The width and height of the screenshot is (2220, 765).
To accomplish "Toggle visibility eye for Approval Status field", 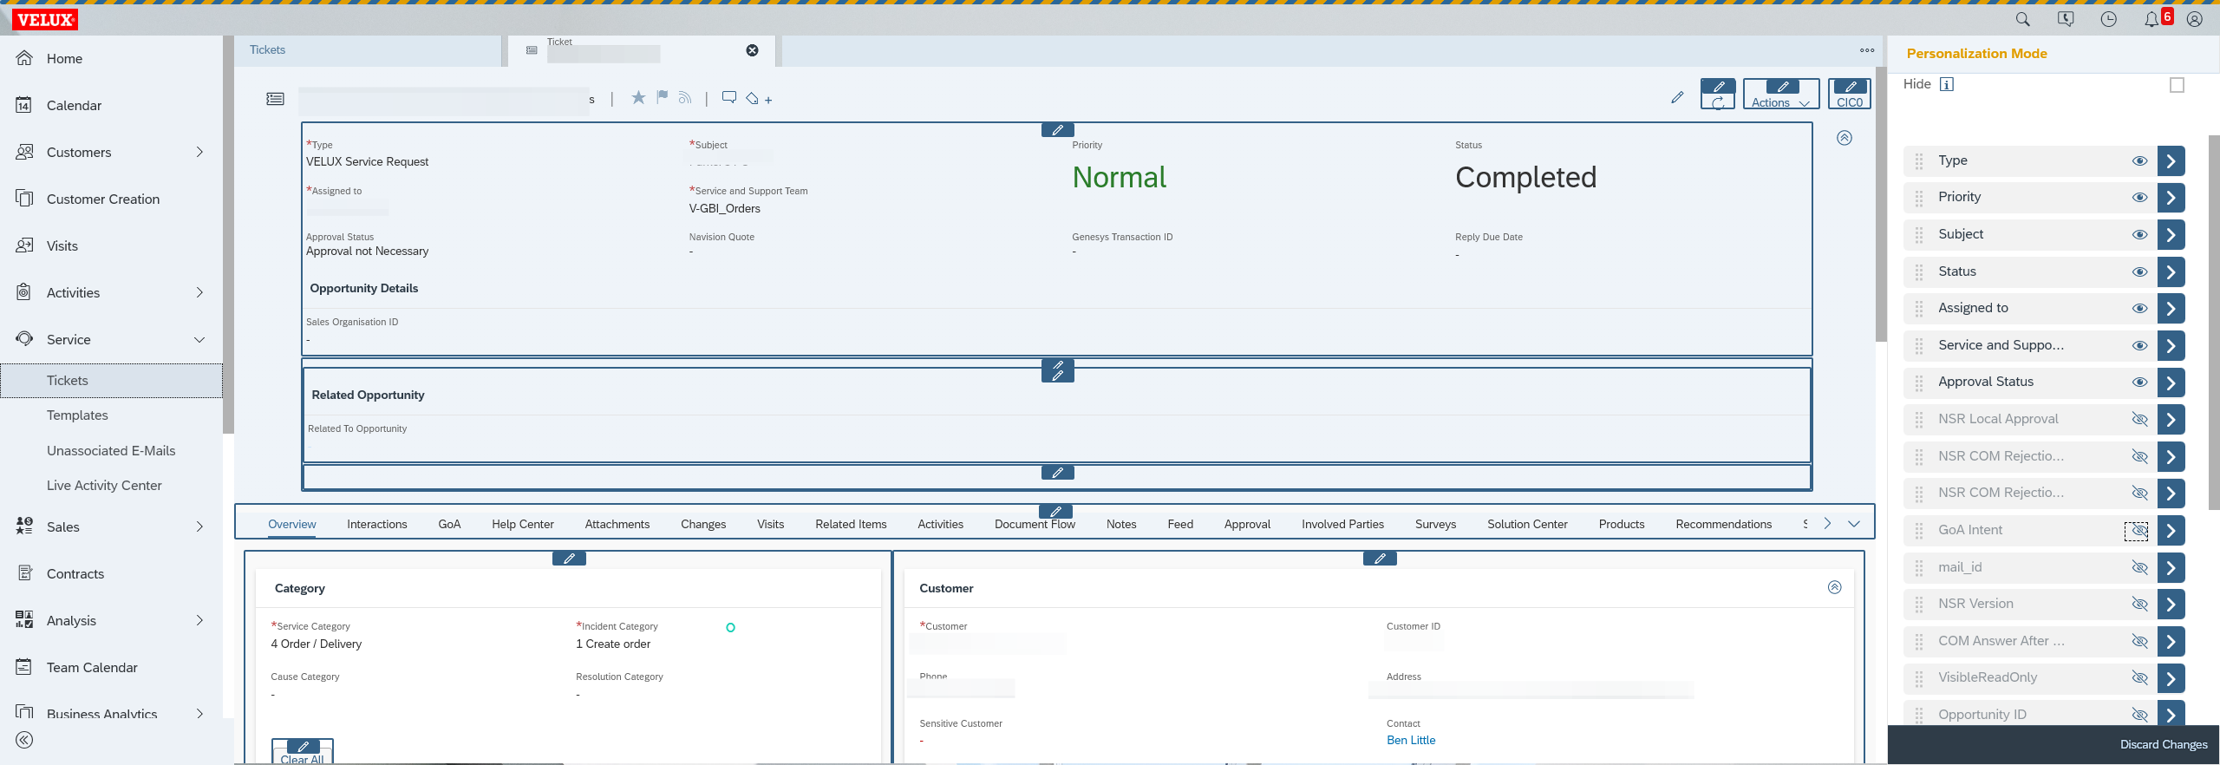I will [x=2139, y=382].
